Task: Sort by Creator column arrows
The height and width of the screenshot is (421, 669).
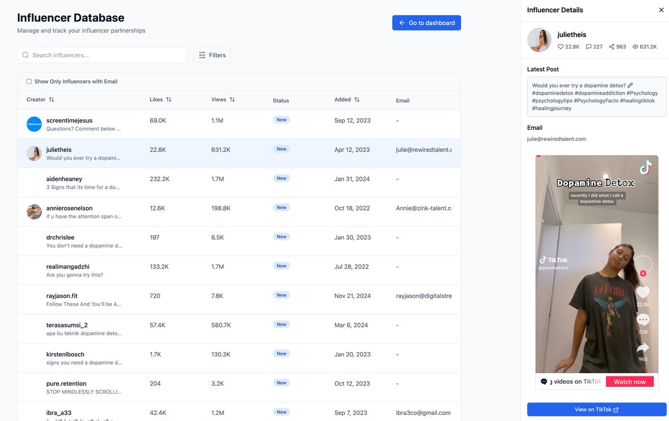Action: tap(52, 100)
